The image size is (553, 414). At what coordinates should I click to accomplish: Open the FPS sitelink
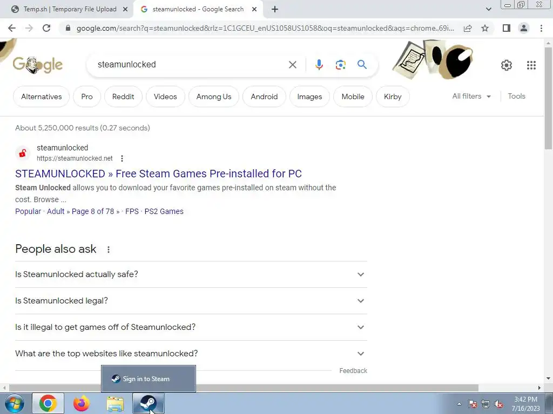[132, 211]
